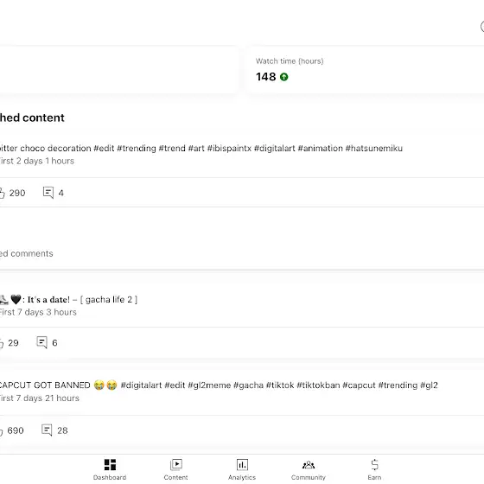The width and height of the screenshot is (484, 484).
Task: View the comments section link
Action: click(27, 253)
